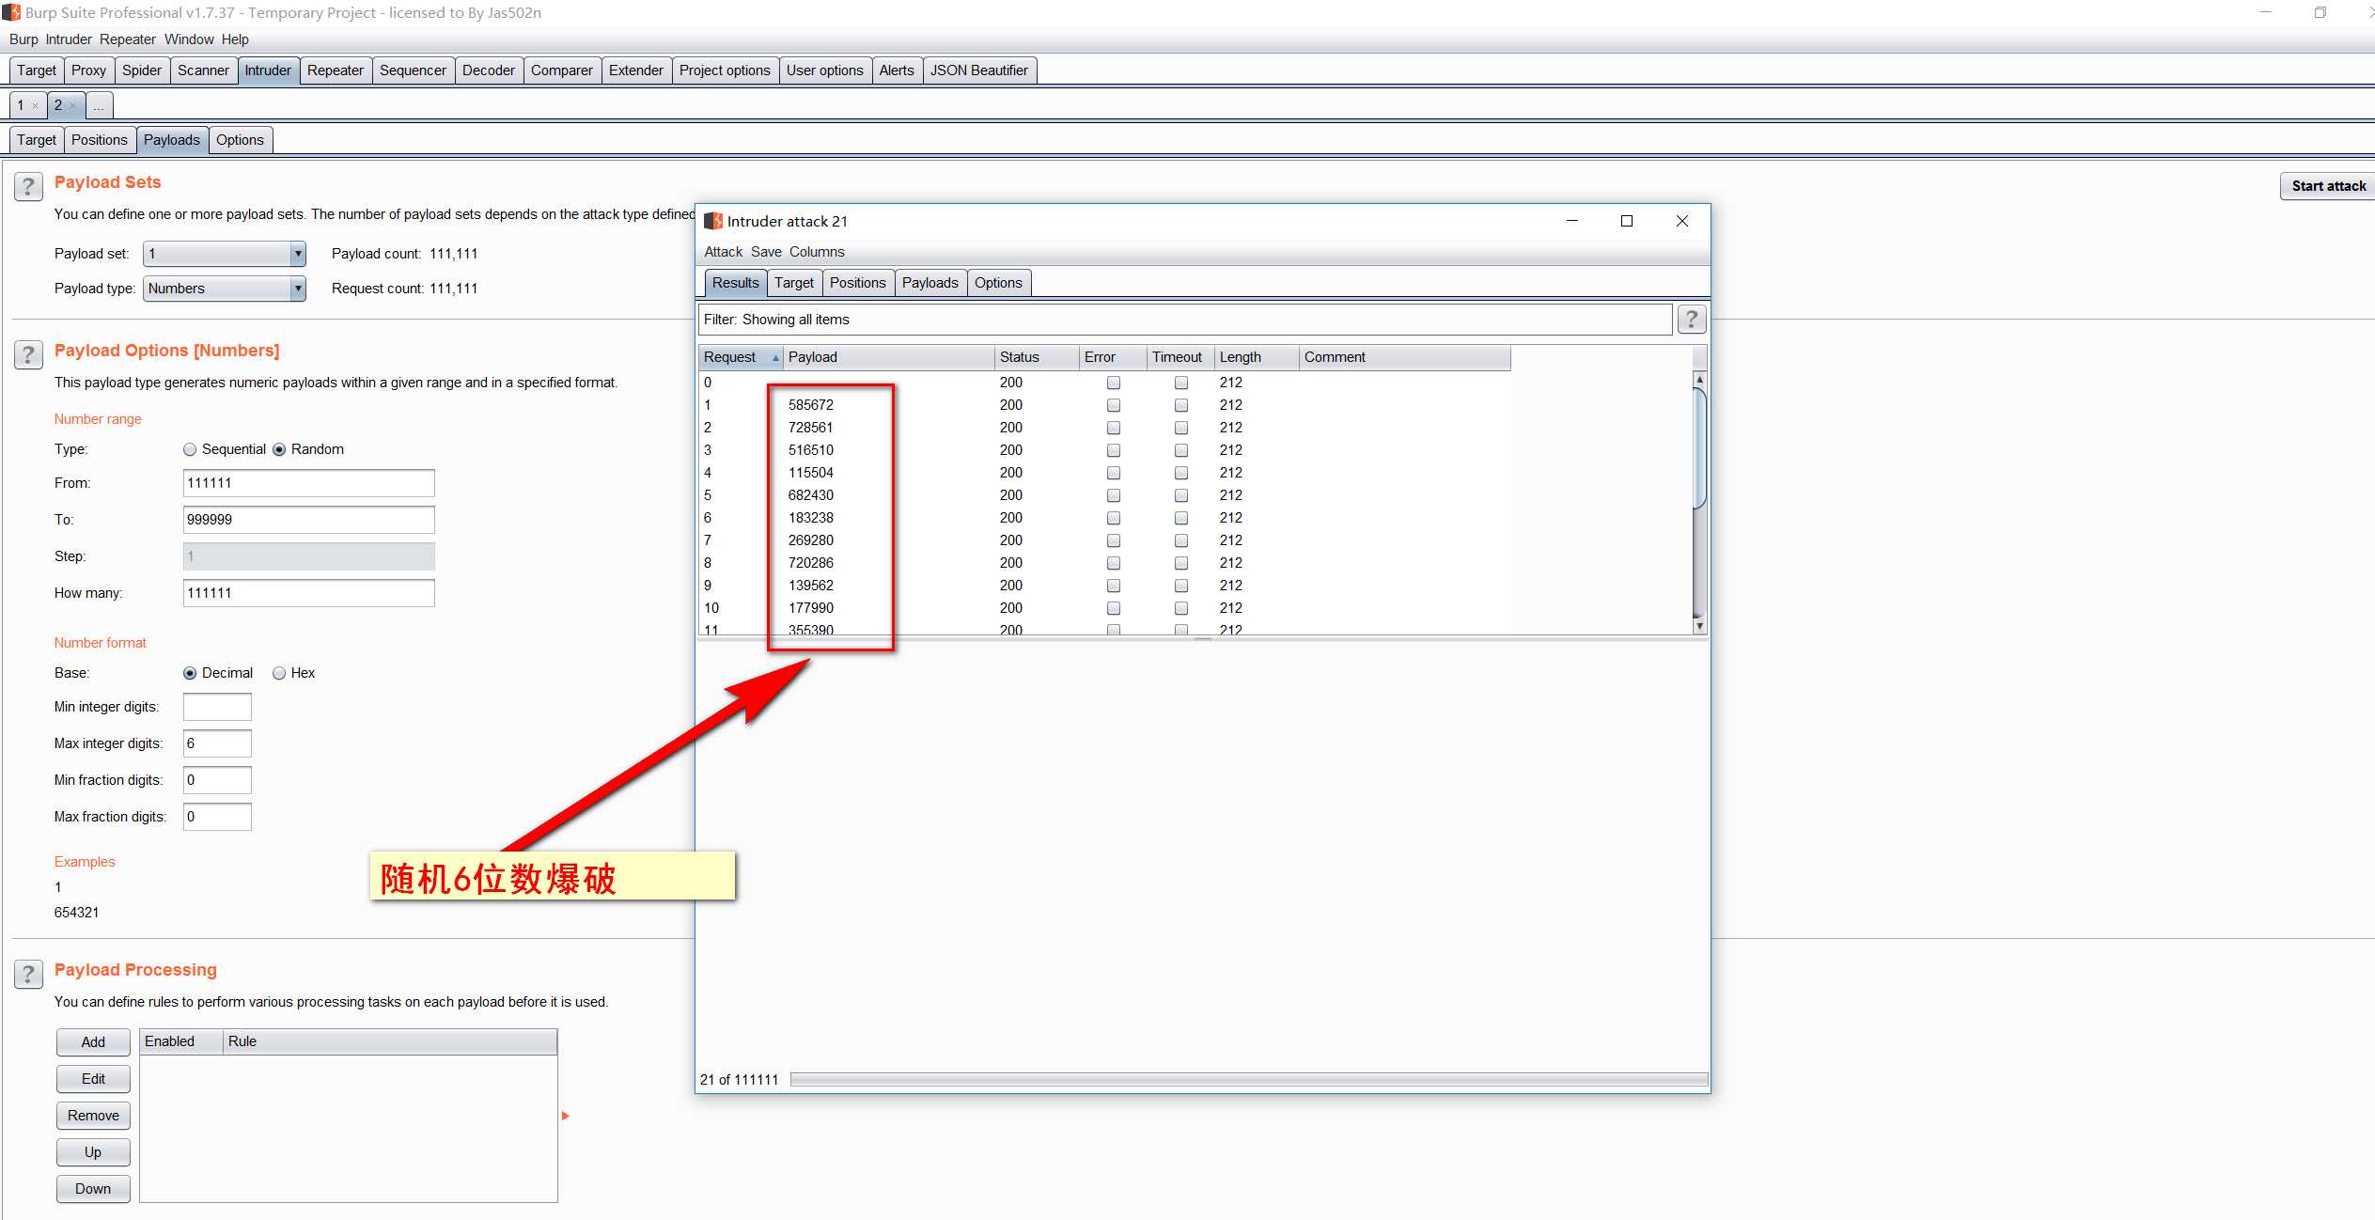Click the Positions tab in attack window

tap(857, 282)
